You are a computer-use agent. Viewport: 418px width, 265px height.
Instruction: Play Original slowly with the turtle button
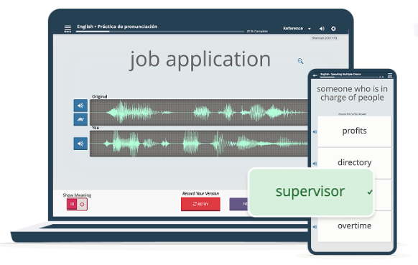pyautogui.click(x=80, y=119)
